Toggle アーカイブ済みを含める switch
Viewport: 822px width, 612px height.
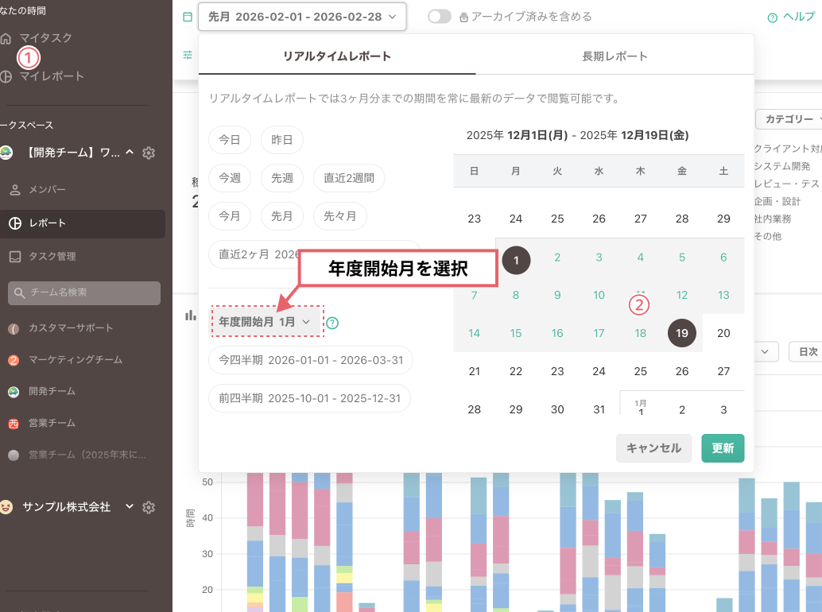(439, 17)
